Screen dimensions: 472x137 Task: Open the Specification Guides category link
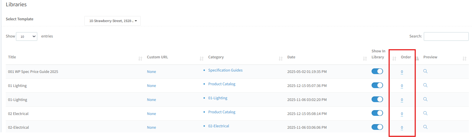[225, 70]
